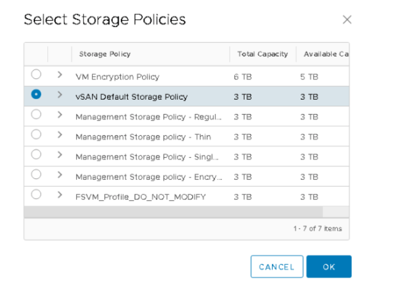Expand VM Encryption Policy row details
Viewport: 393px width, 291px height.
click(x=59, y=75)
